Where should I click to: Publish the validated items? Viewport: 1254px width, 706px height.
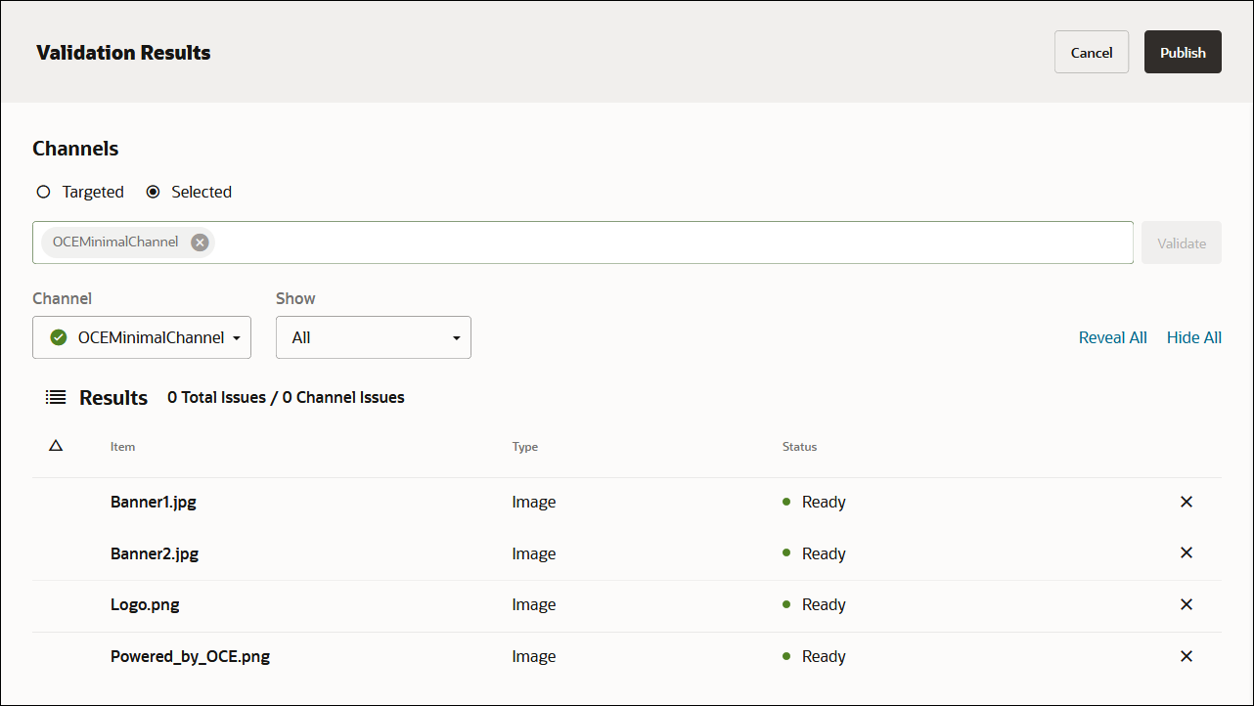(1183, 52)
